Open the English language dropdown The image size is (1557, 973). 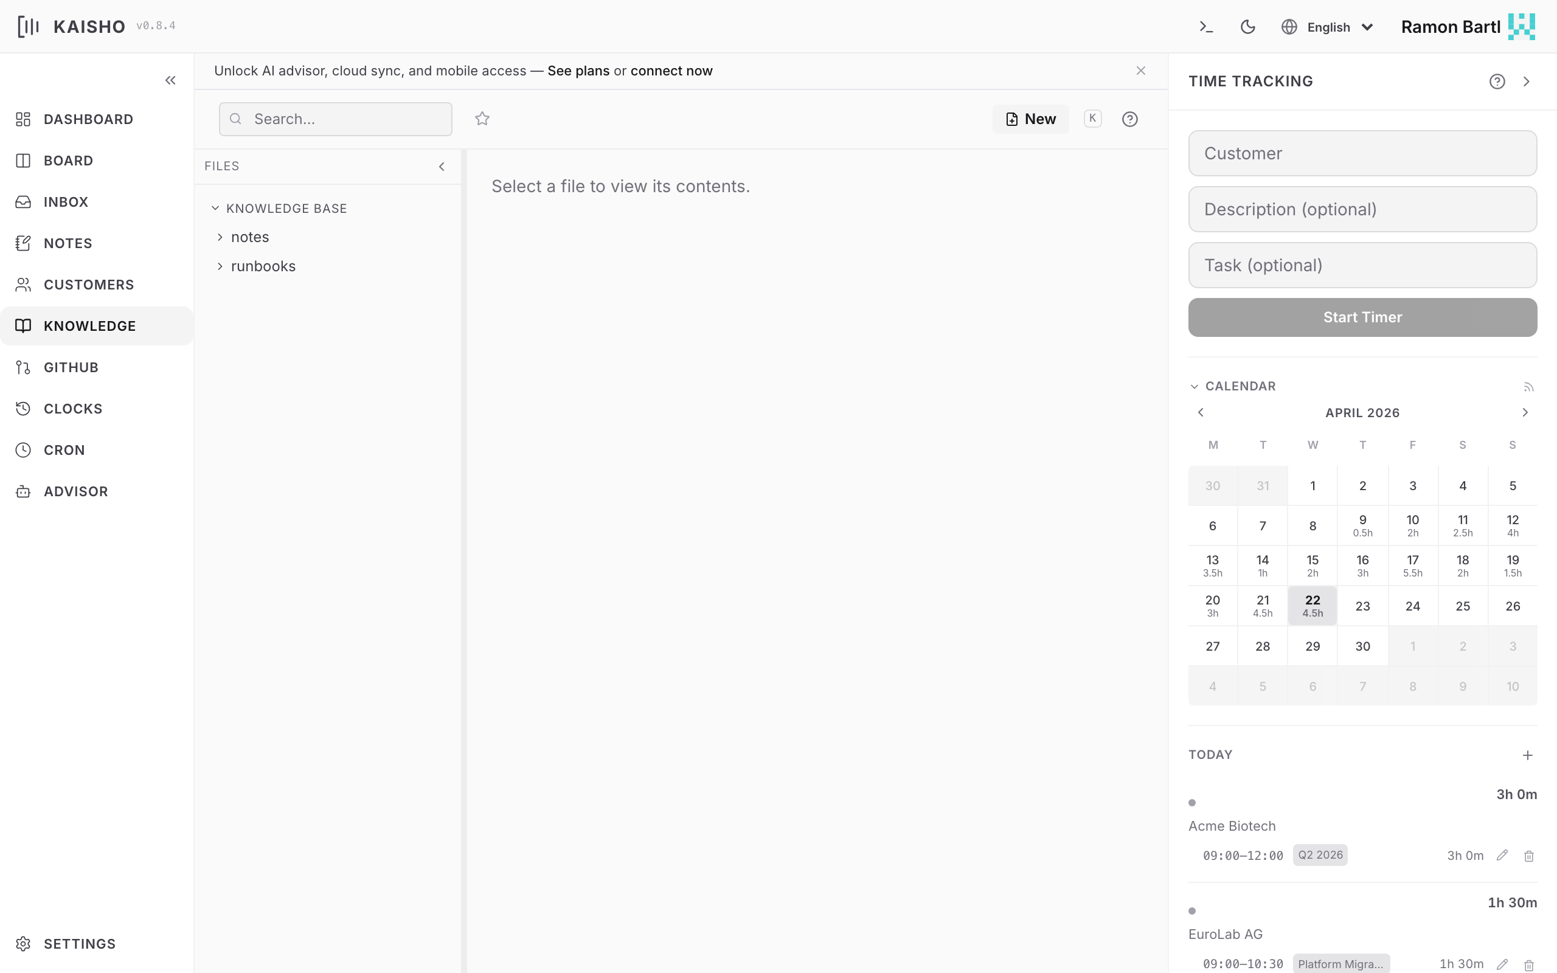tap(1327, 26)
